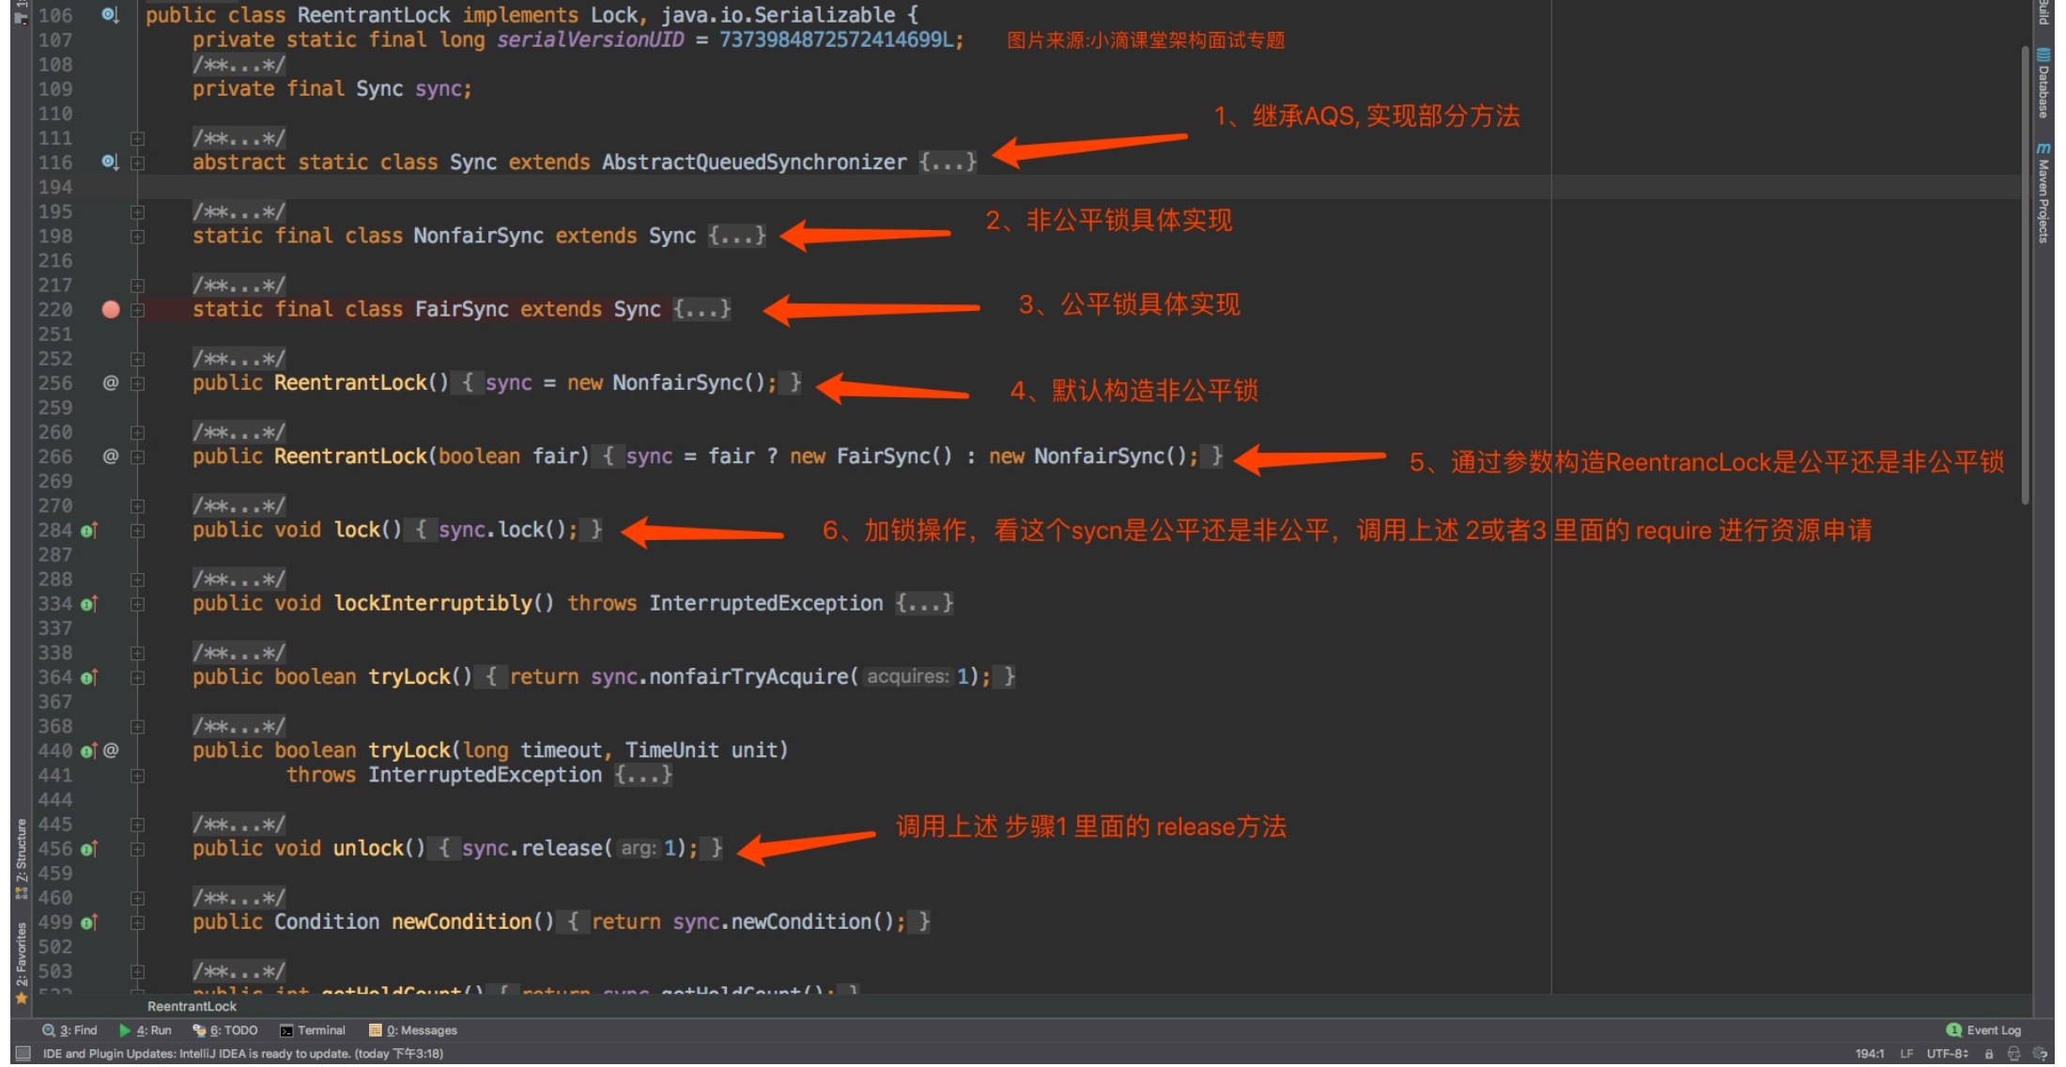Screen dimensions: 2066x1067
Task: Click the implements gutter icon beside tryLock(long timeout, ...)
Action: [88, 750]
